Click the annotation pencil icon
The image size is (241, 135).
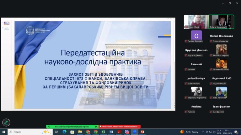point(6,122)
